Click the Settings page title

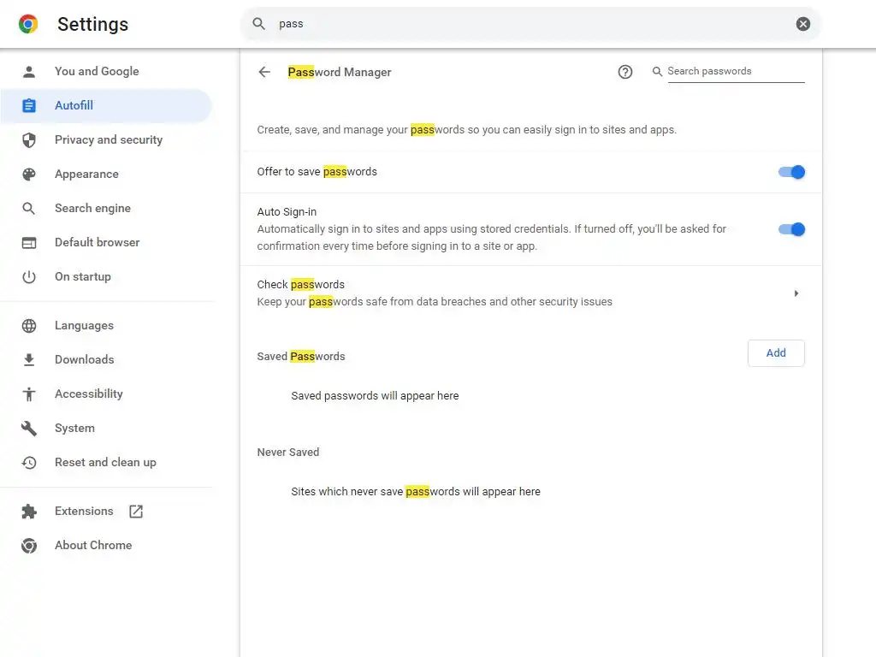(92, 24)
